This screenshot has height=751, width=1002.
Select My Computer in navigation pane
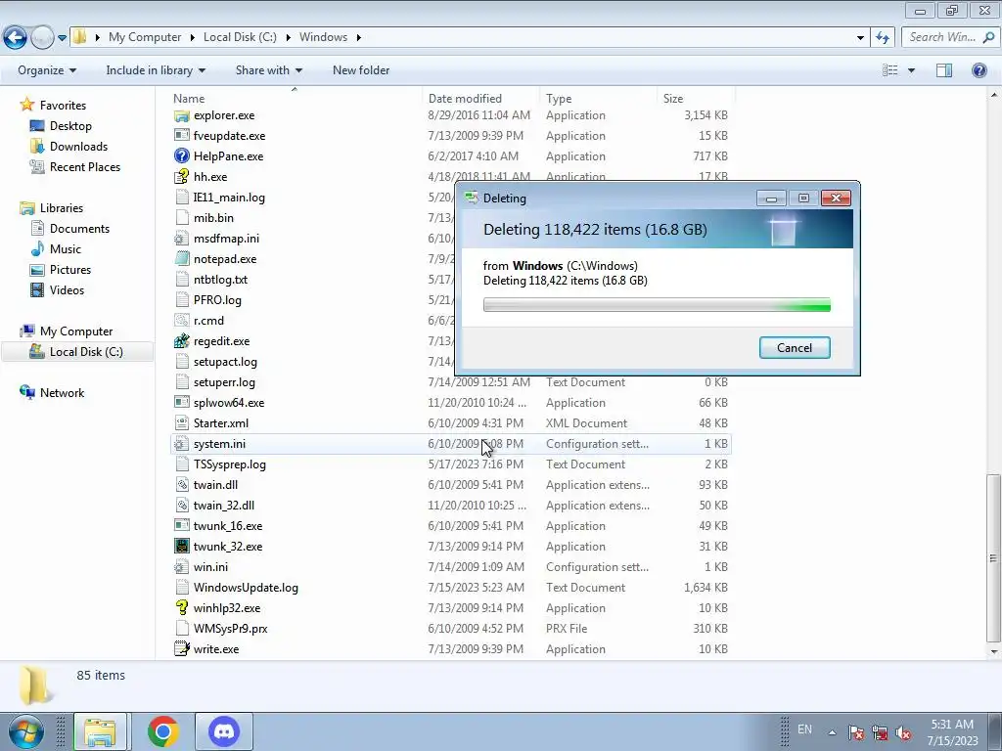(76, 331)
